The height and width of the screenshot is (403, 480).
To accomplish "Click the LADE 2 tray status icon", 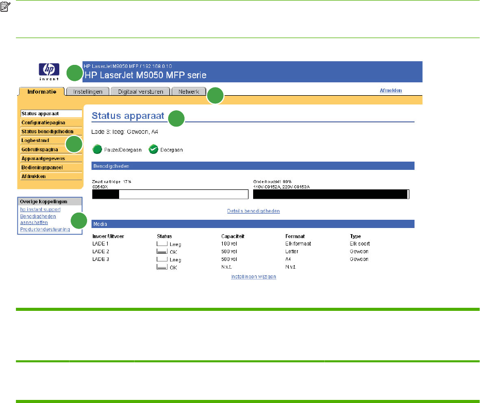I will (x=162, y=252).
